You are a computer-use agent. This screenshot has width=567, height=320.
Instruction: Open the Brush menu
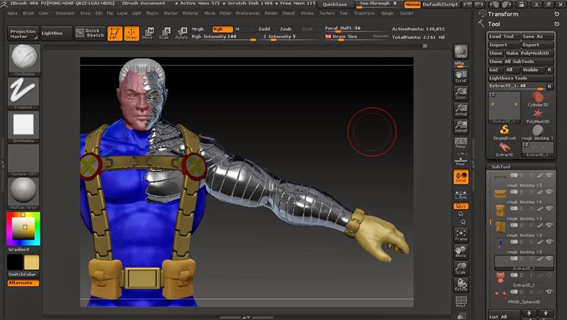pos(28,13)
